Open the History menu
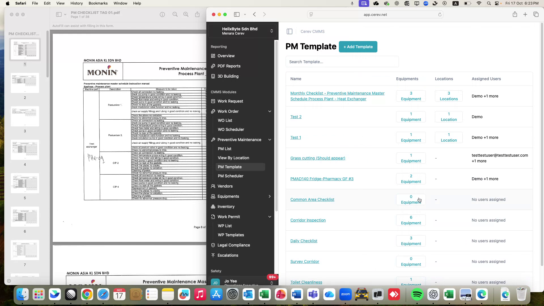The image size is (544, 306). coord(76,3)
